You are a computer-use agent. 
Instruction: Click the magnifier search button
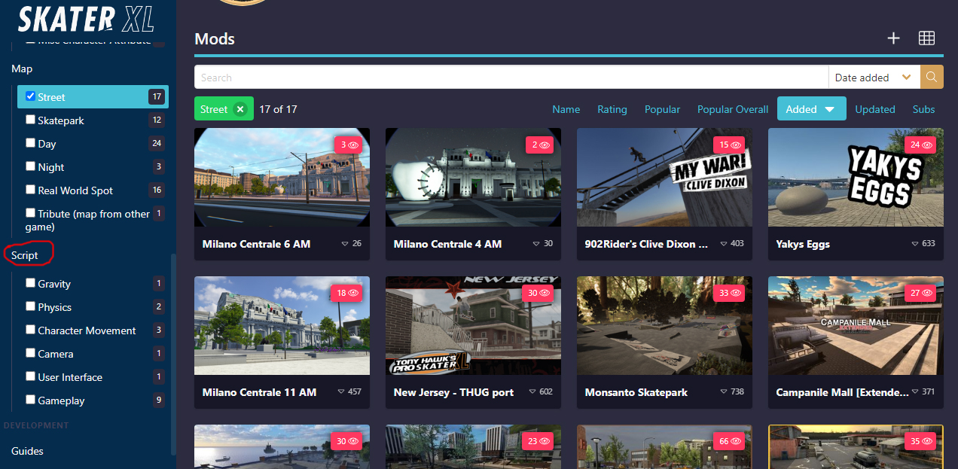(932, 78)
